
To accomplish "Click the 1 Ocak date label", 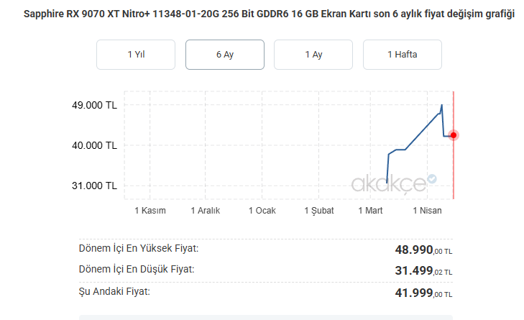I will coord(262,211).
